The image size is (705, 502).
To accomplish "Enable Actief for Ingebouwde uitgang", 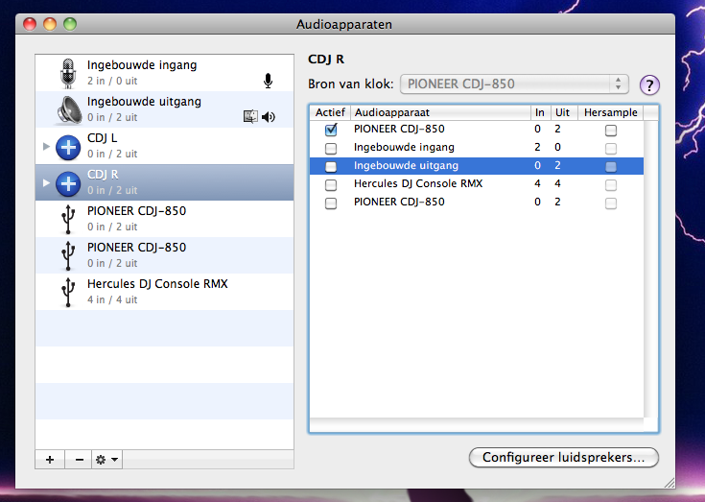I will (x=331, y=166).
